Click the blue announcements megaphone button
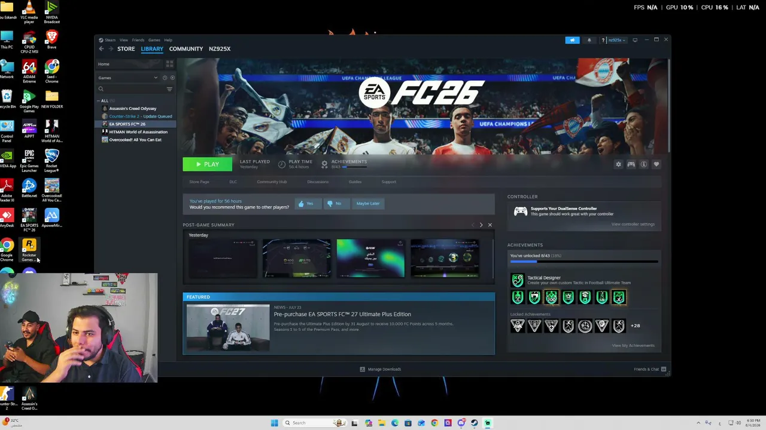766x430 pixels. [x=572, y=40]
